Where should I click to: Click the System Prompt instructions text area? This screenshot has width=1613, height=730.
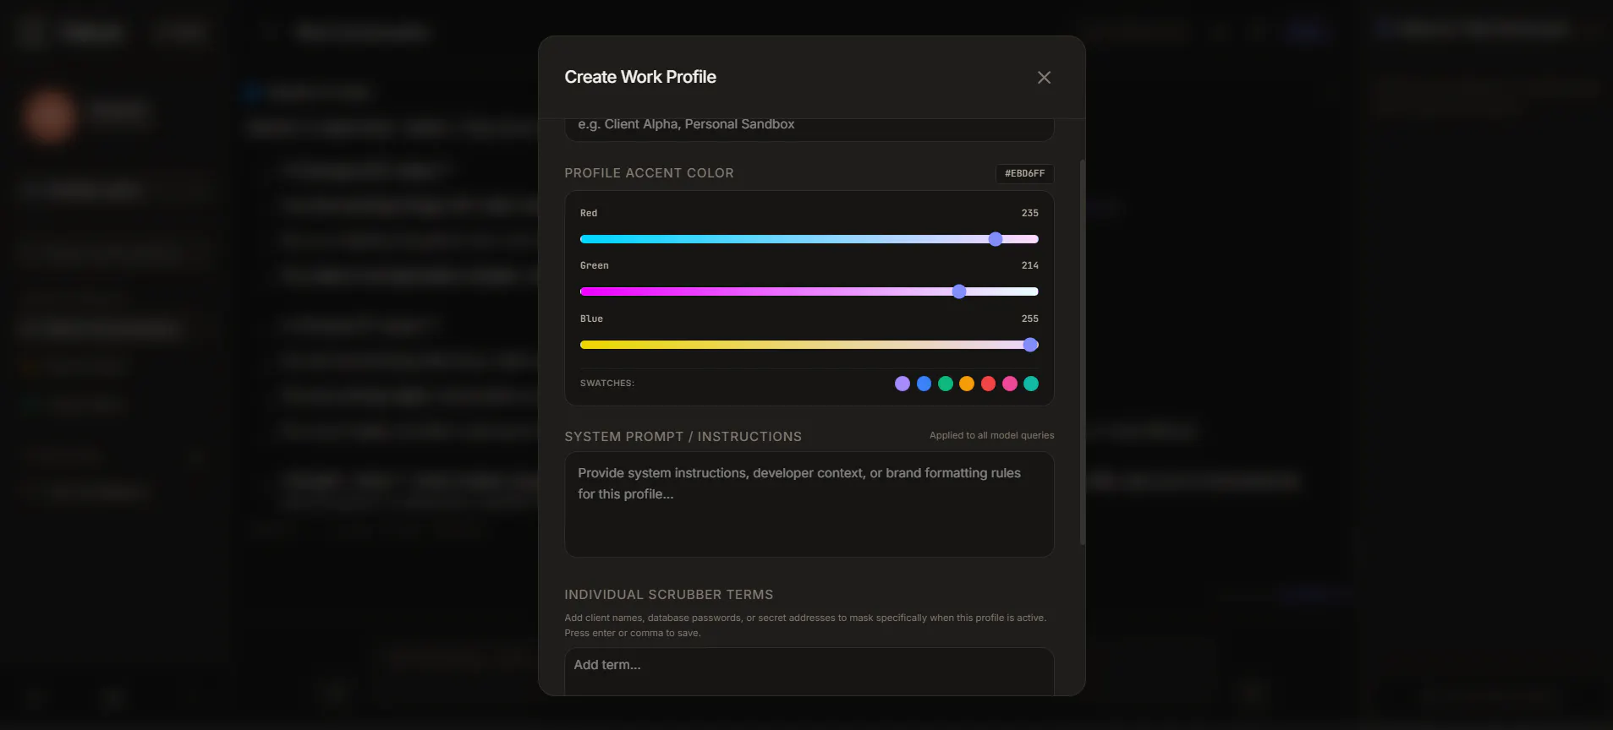tap(809, 504)
